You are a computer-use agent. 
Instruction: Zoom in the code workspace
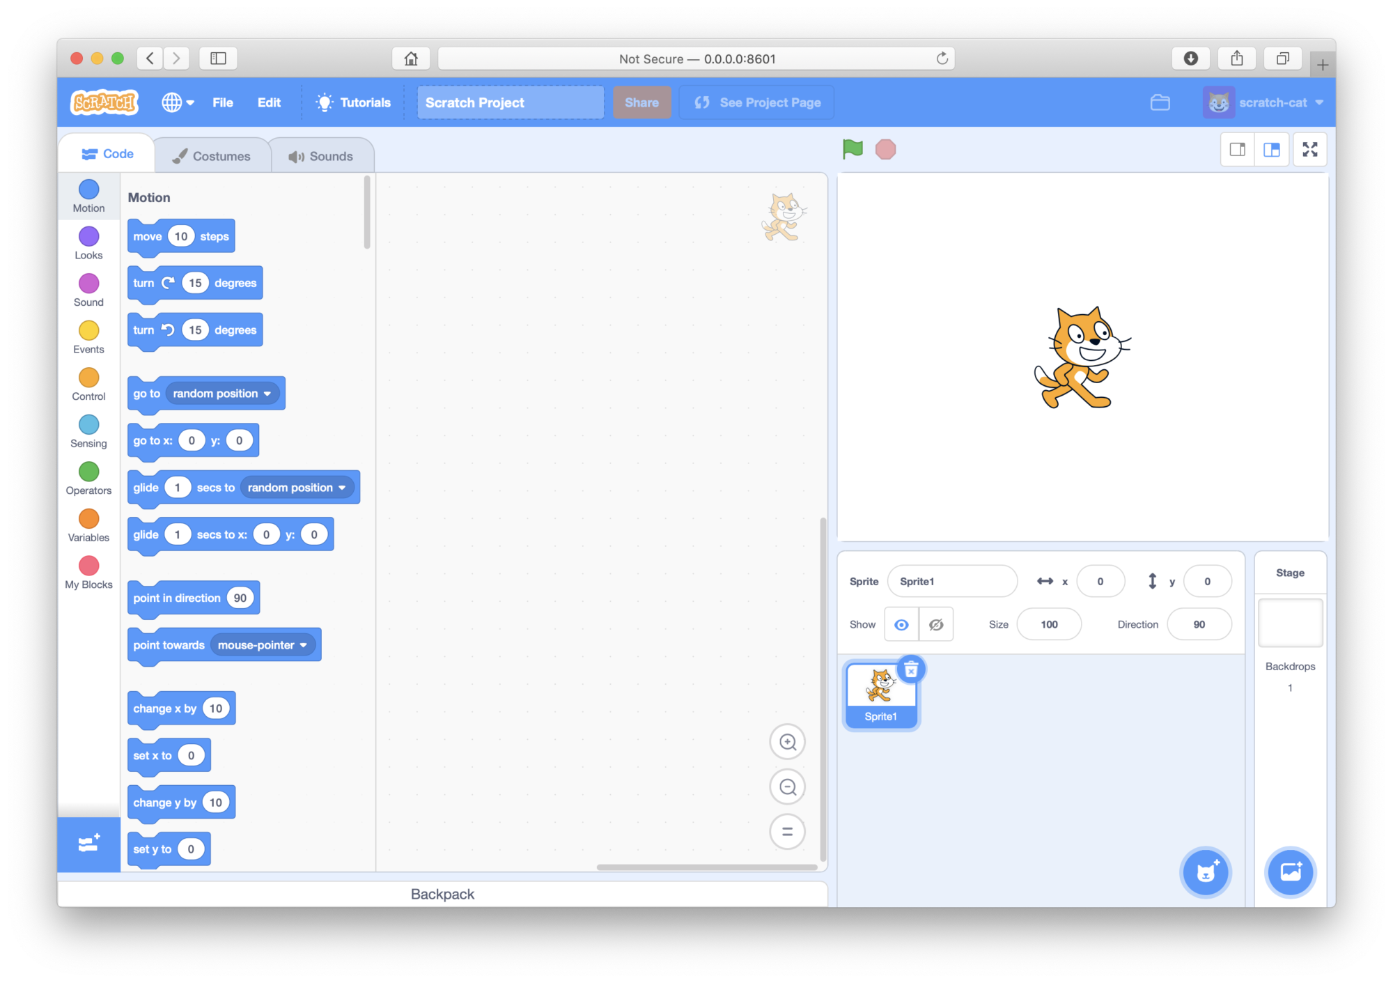tap(787, 742)
